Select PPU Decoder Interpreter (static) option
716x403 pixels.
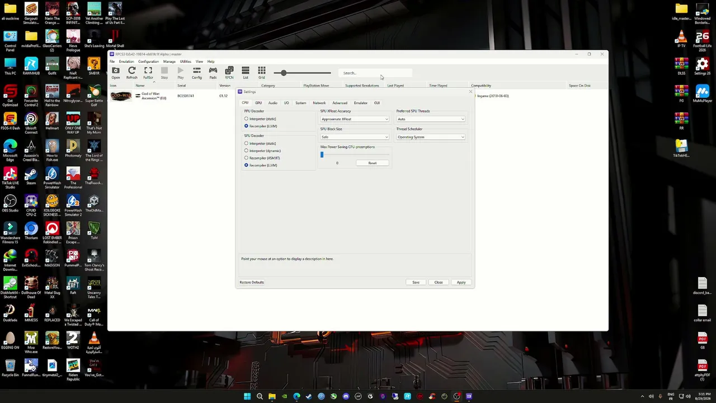(x=260, y=119)
